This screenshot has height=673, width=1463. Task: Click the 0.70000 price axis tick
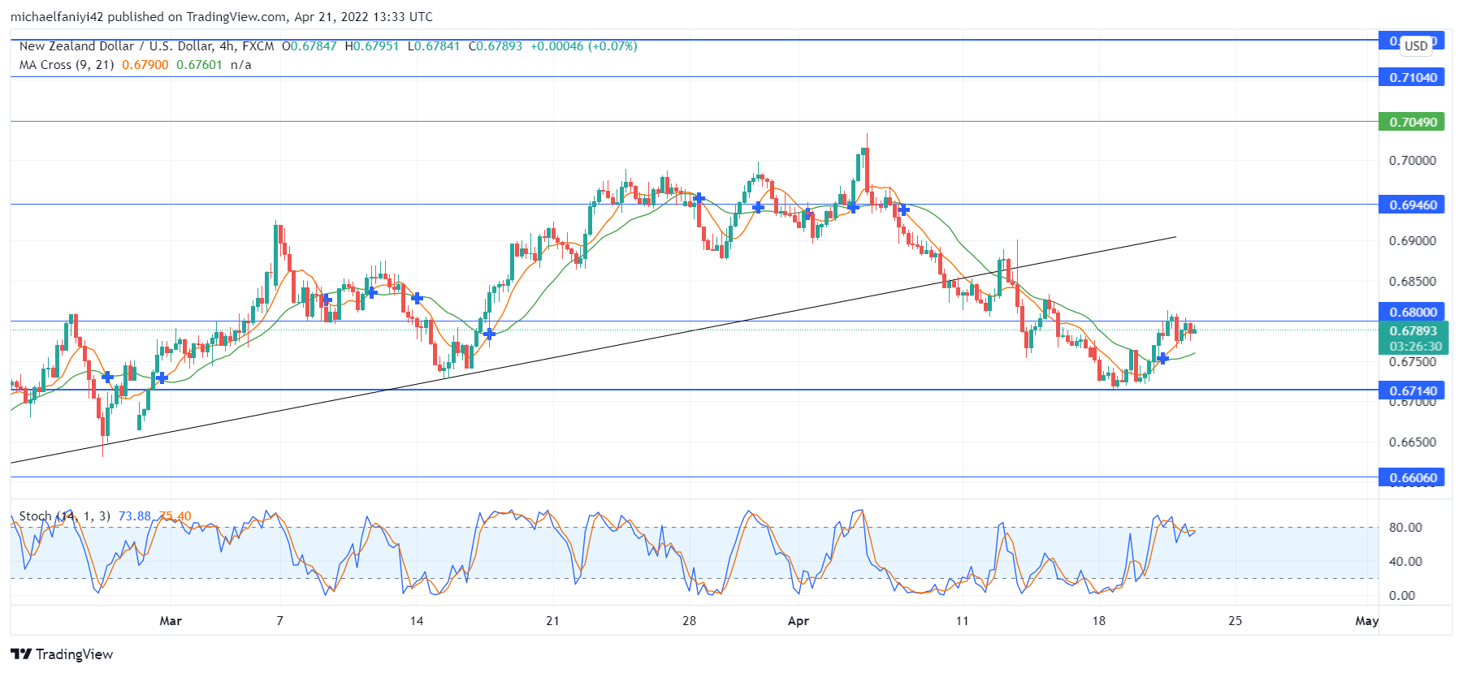pyautogui.click(x=1413, y=161)
